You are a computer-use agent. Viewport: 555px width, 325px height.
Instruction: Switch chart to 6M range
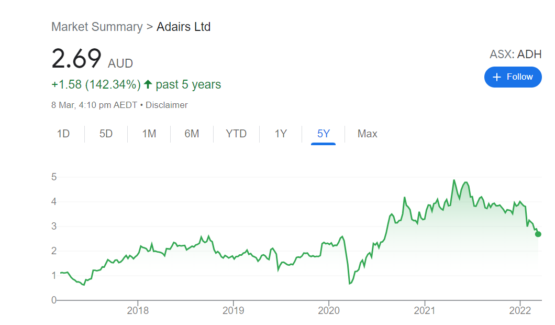(192, 134)
